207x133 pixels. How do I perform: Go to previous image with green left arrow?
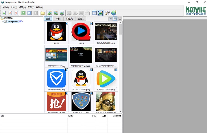(x=50, y=13)
